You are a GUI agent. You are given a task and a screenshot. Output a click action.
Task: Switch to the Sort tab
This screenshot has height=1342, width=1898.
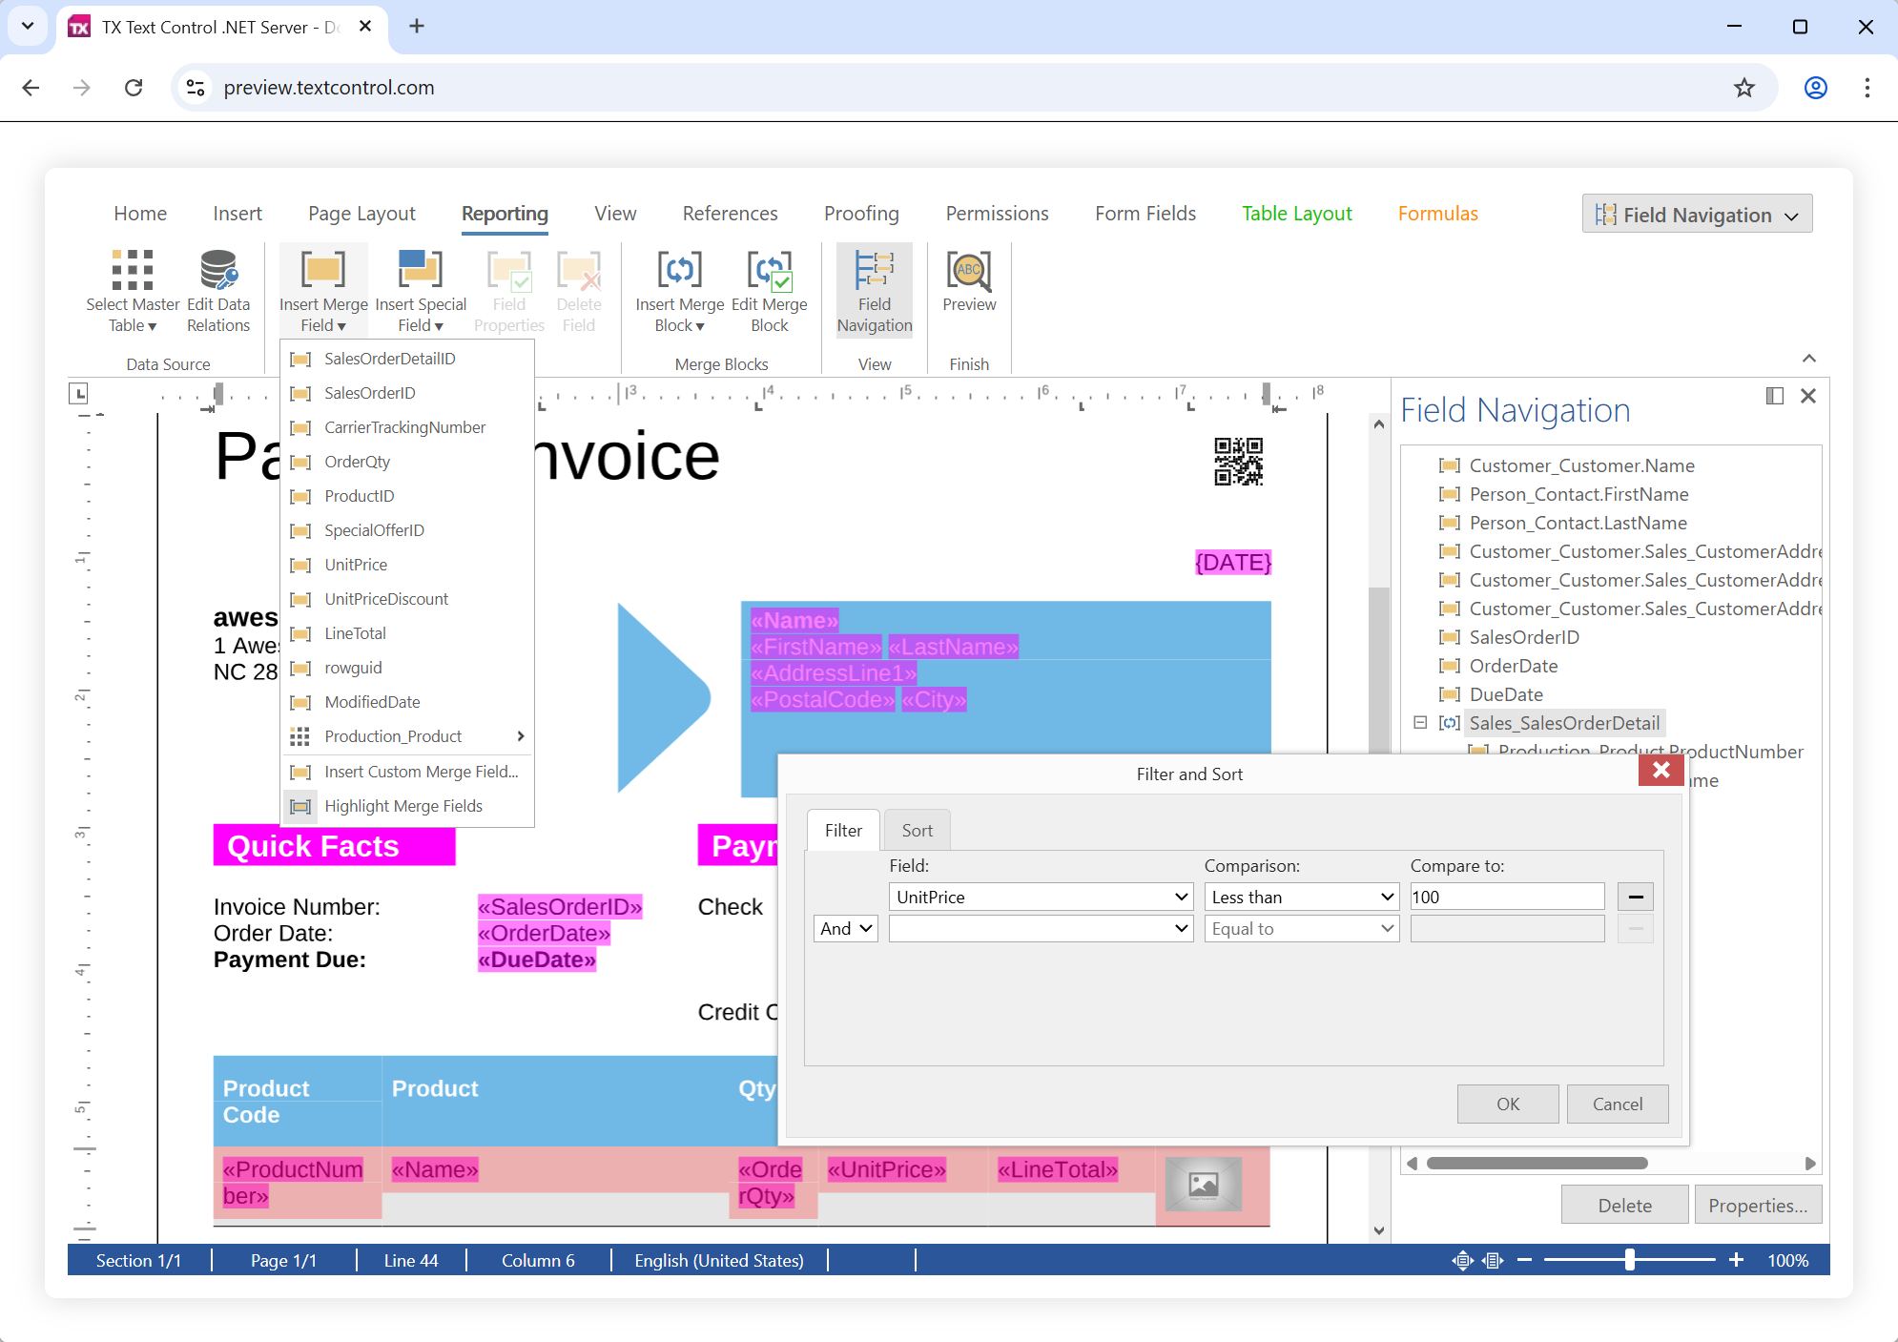point(917,831)
